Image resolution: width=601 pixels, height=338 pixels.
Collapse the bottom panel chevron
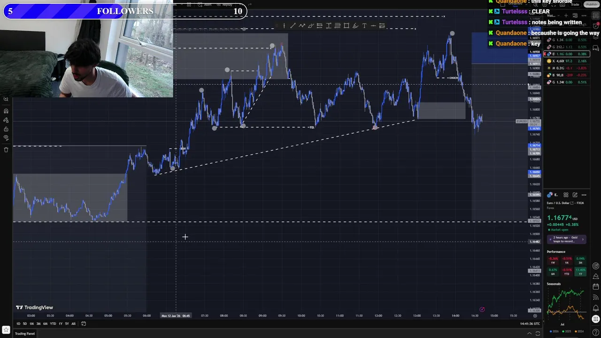coord(529,333)
